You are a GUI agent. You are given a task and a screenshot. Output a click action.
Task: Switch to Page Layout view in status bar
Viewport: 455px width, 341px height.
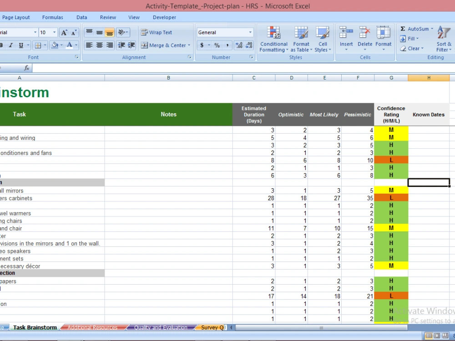[437, 336]
